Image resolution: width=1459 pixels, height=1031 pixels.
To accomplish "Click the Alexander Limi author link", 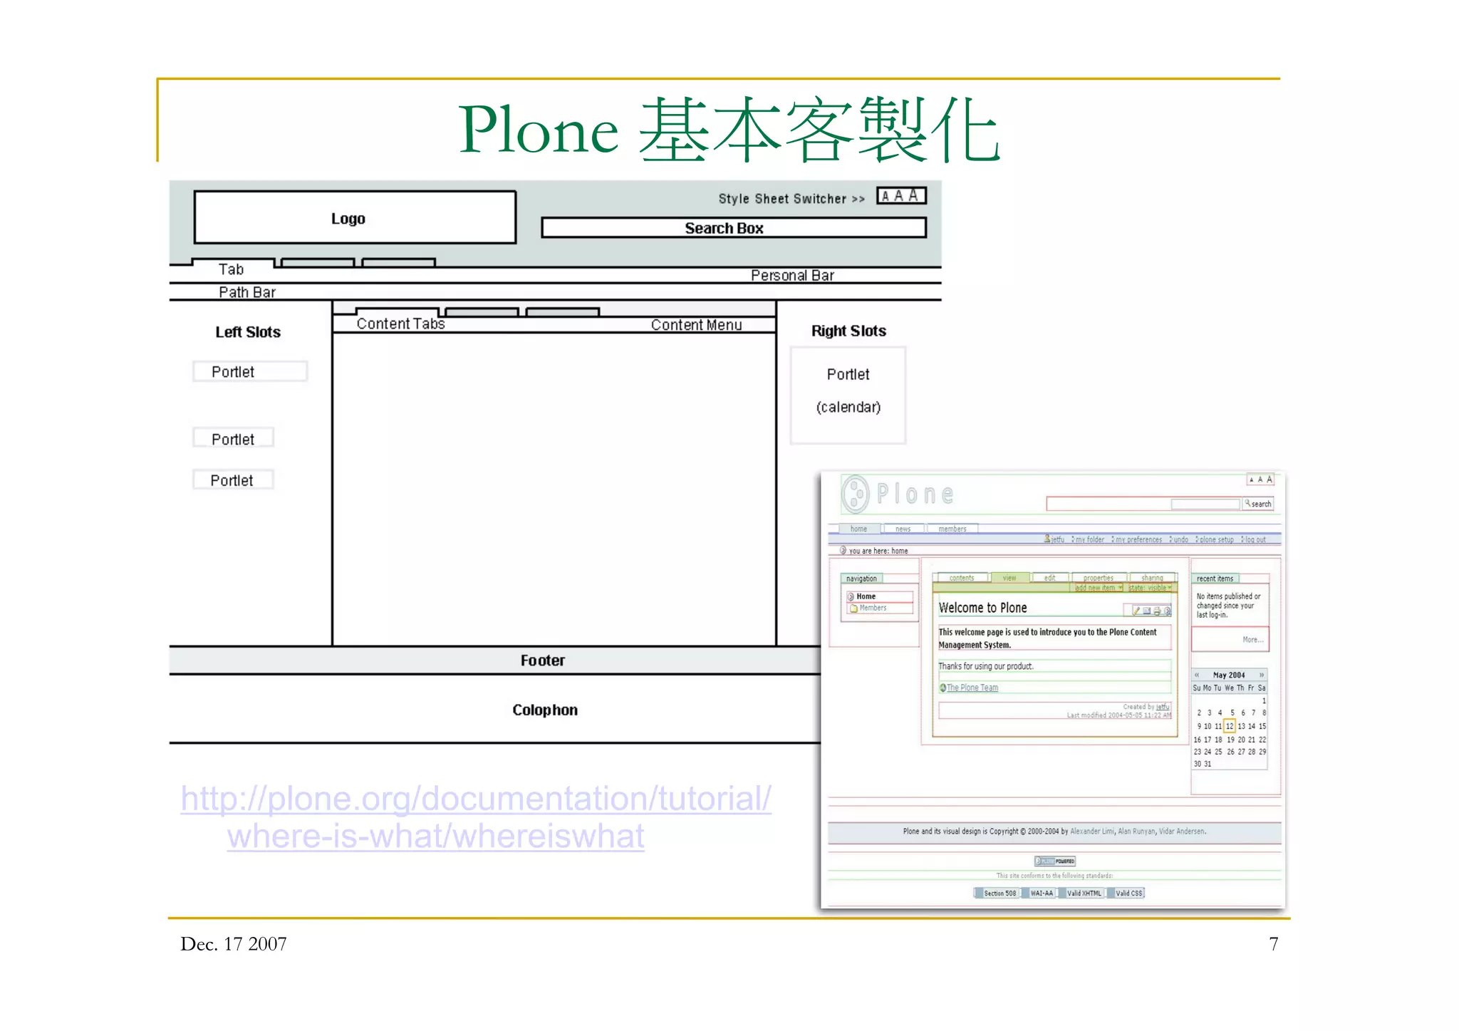I will tap(1092, 831).
